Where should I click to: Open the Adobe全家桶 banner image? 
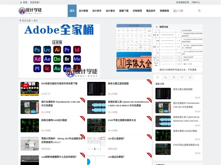pos(59,51)
